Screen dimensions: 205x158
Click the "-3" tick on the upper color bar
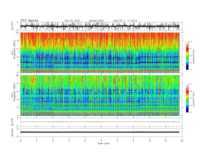click(191, 42)
